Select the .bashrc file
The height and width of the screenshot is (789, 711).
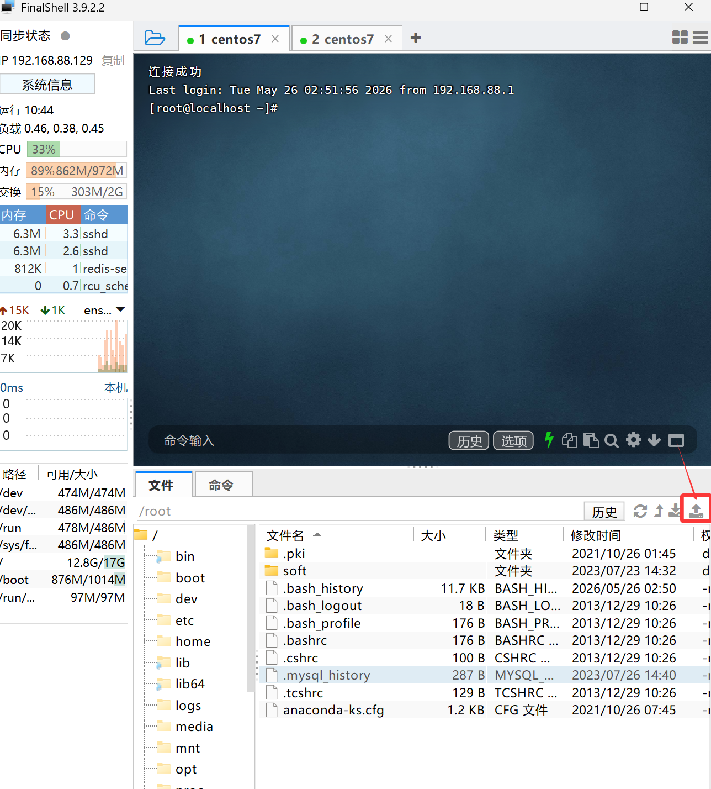click(485, 640)
